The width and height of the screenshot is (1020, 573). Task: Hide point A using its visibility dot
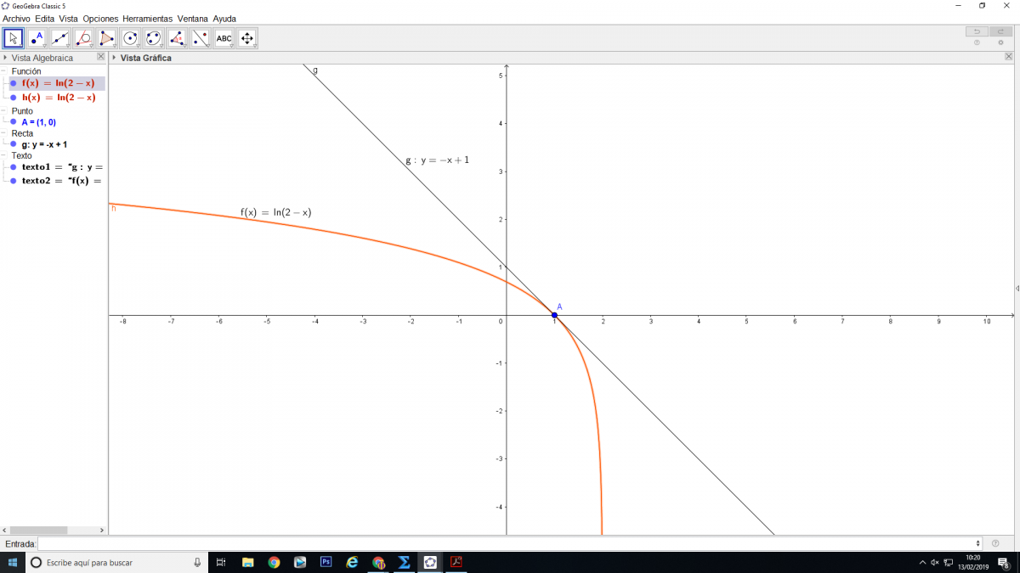(14, 122)
